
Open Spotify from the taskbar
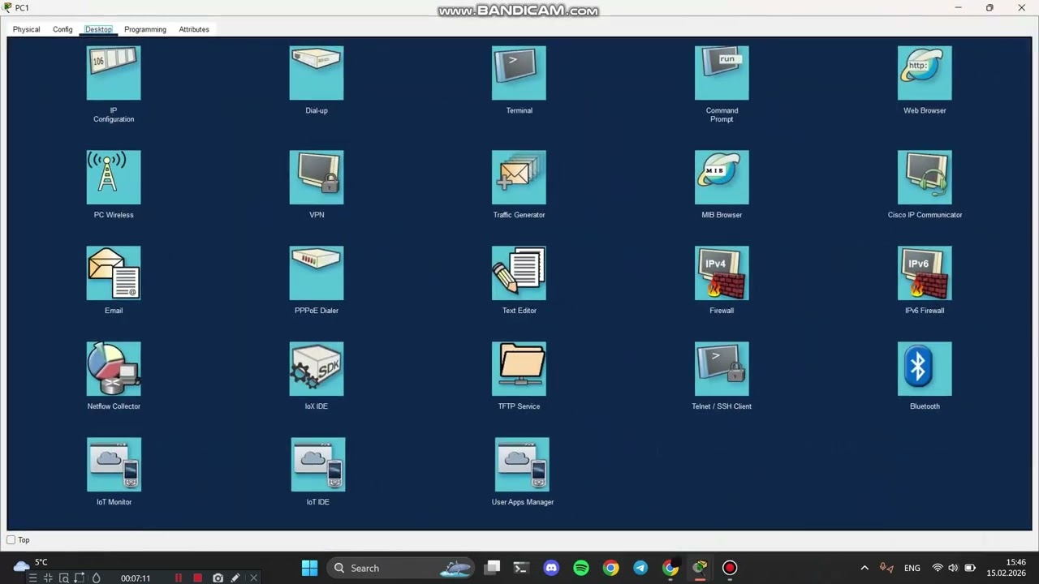[x=581, y=568]
